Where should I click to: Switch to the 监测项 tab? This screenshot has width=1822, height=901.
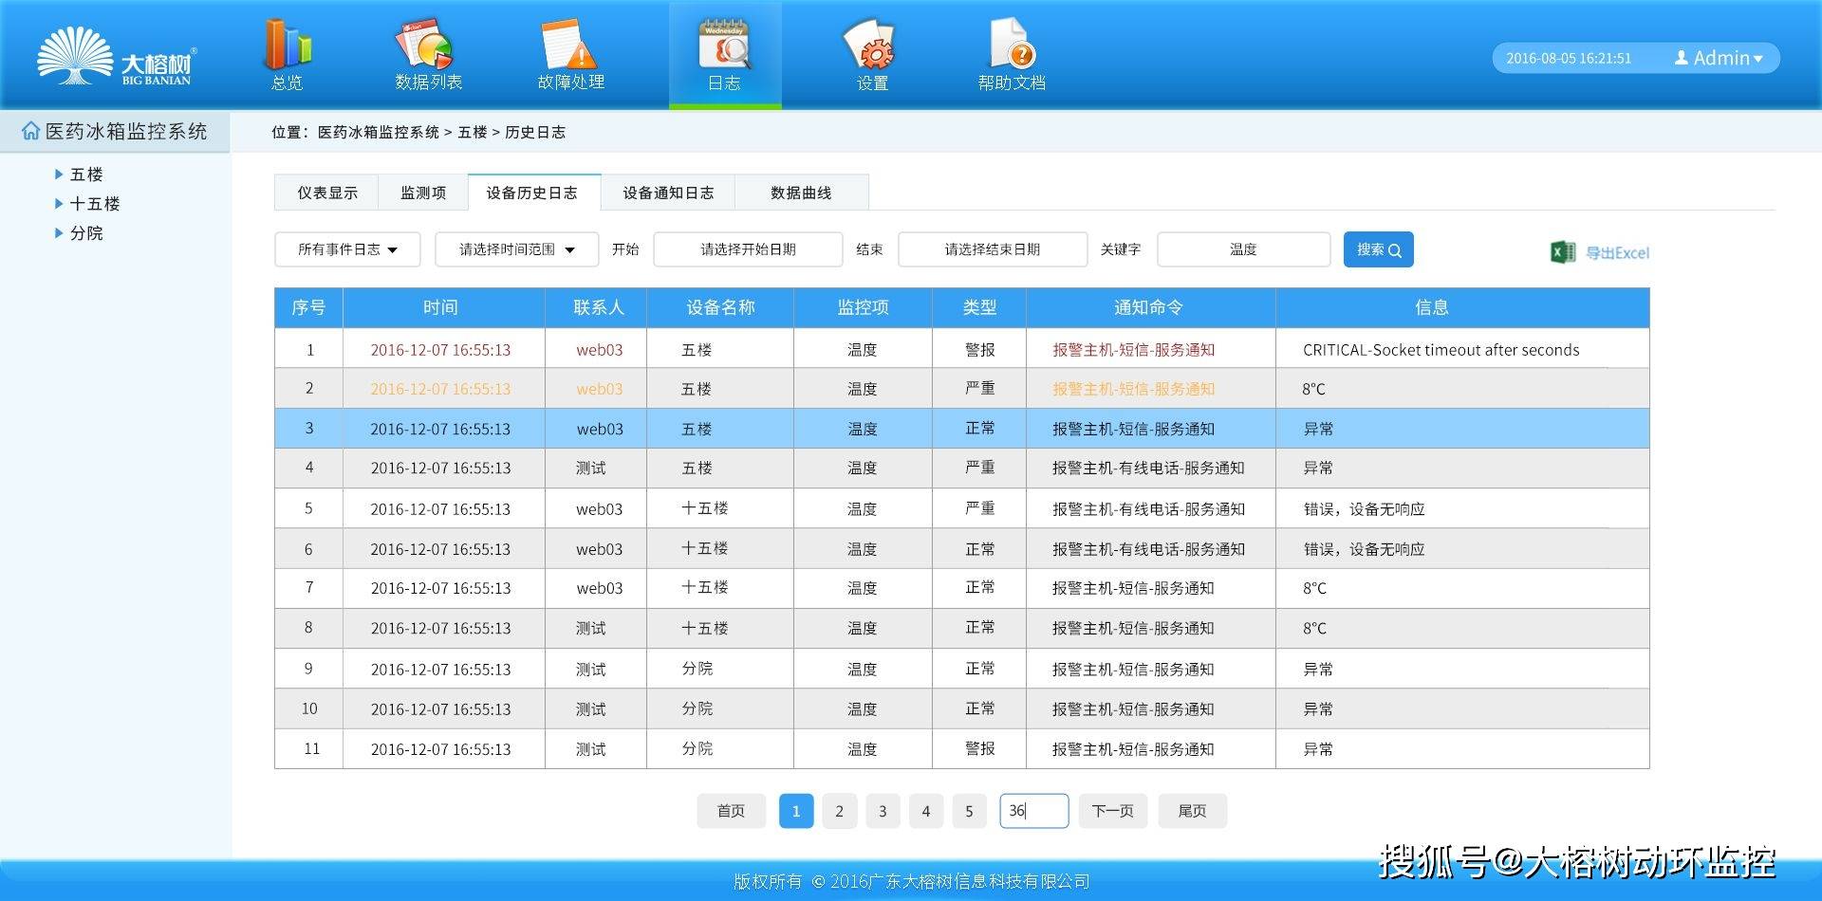click(x=423, y=193)
